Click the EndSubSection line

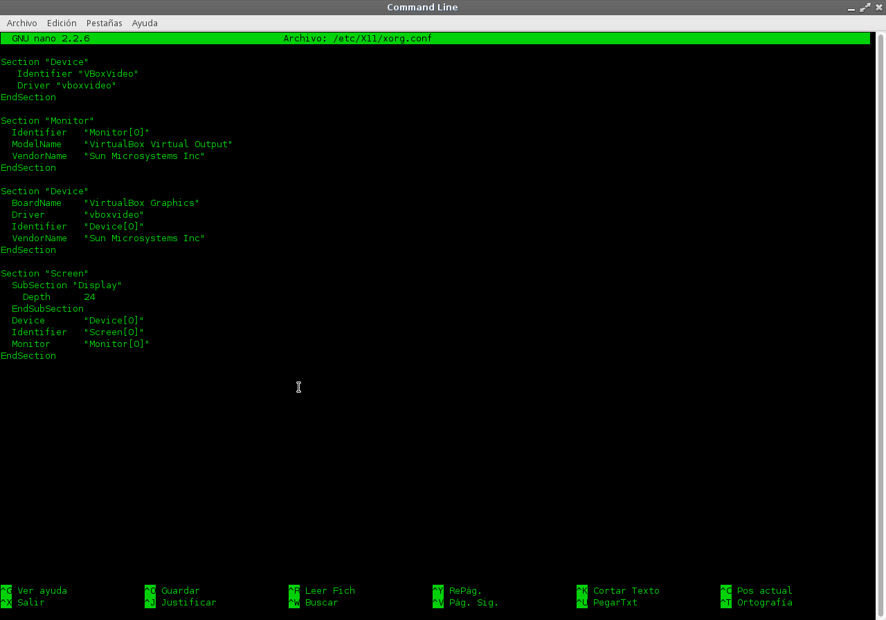pyautogui.click(x=48, y=308)
